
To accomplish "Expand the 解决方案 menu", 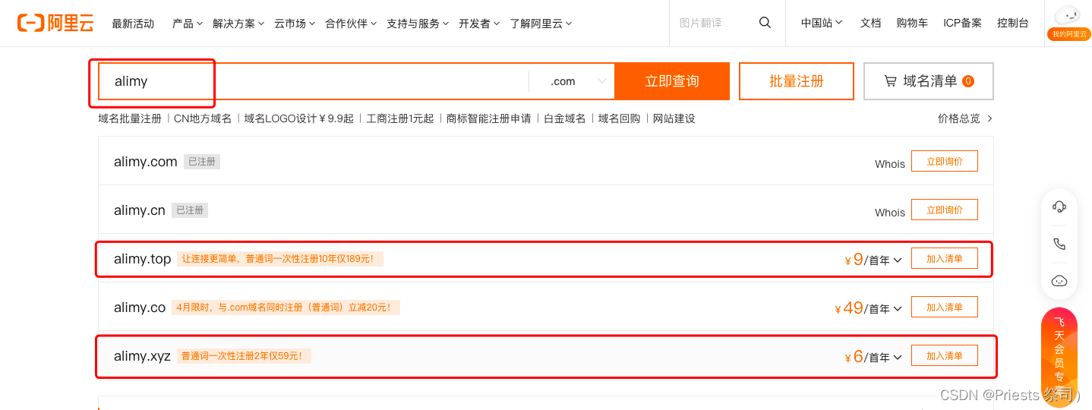I will point(238,24).
